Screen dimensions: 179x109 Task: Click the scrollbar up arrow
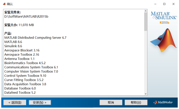coord(146,11)
